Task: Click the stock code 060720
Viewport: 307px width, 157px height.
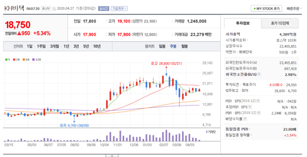Action: [33, 9]
